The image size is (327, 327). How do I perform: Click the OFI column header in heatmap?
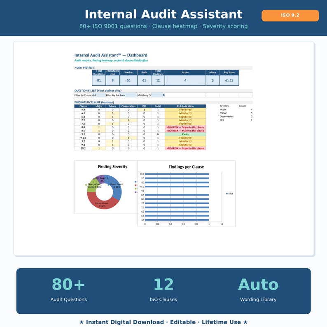pyautogui.click(x=144, y=106)
